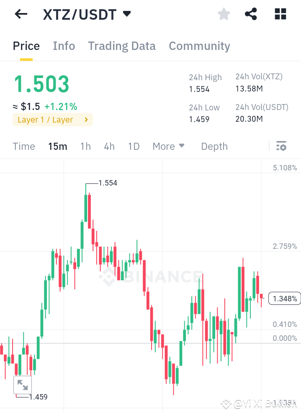Select the 15m timeframe button

click(x=58, y=146)
